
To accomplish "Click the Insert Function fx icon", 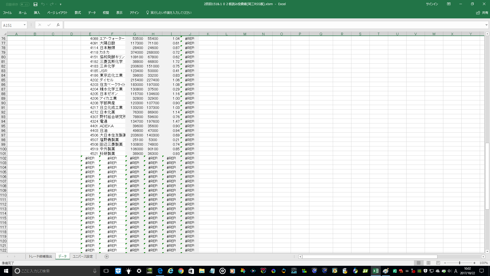I will pos(58,25).
